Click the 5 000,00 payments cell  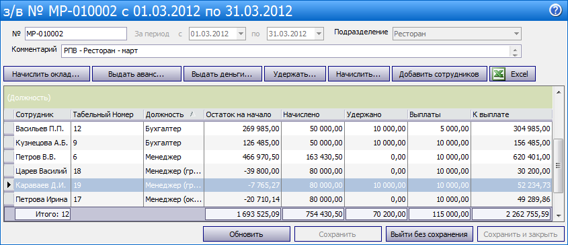pyautogui.click(x=439, y=129)
